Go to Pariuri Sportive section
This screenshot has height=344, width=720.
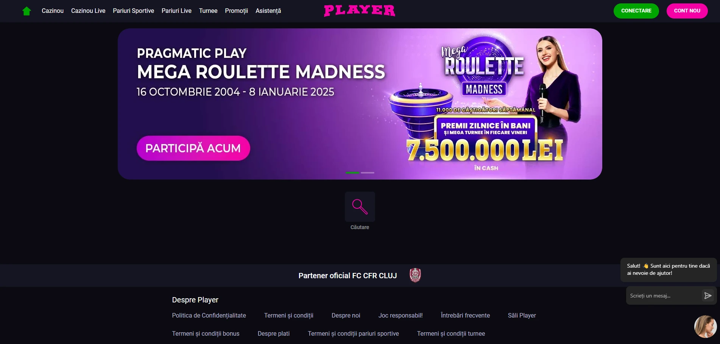tap(133, 11)
